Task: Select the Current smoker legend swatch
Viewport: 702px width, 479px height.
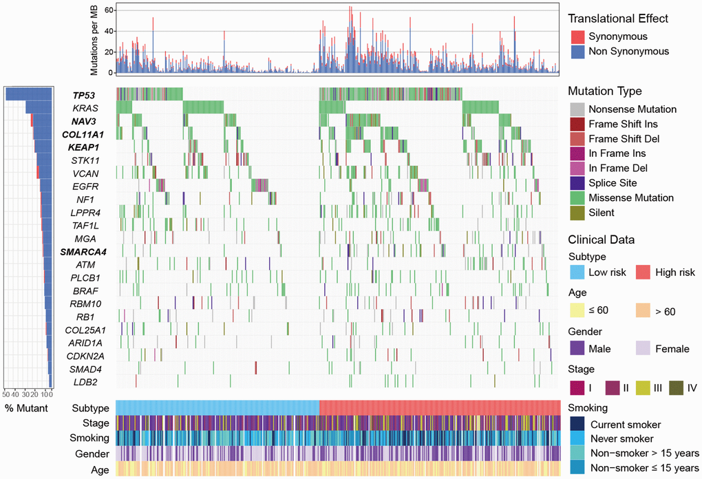Action: [x=575, y=424]
